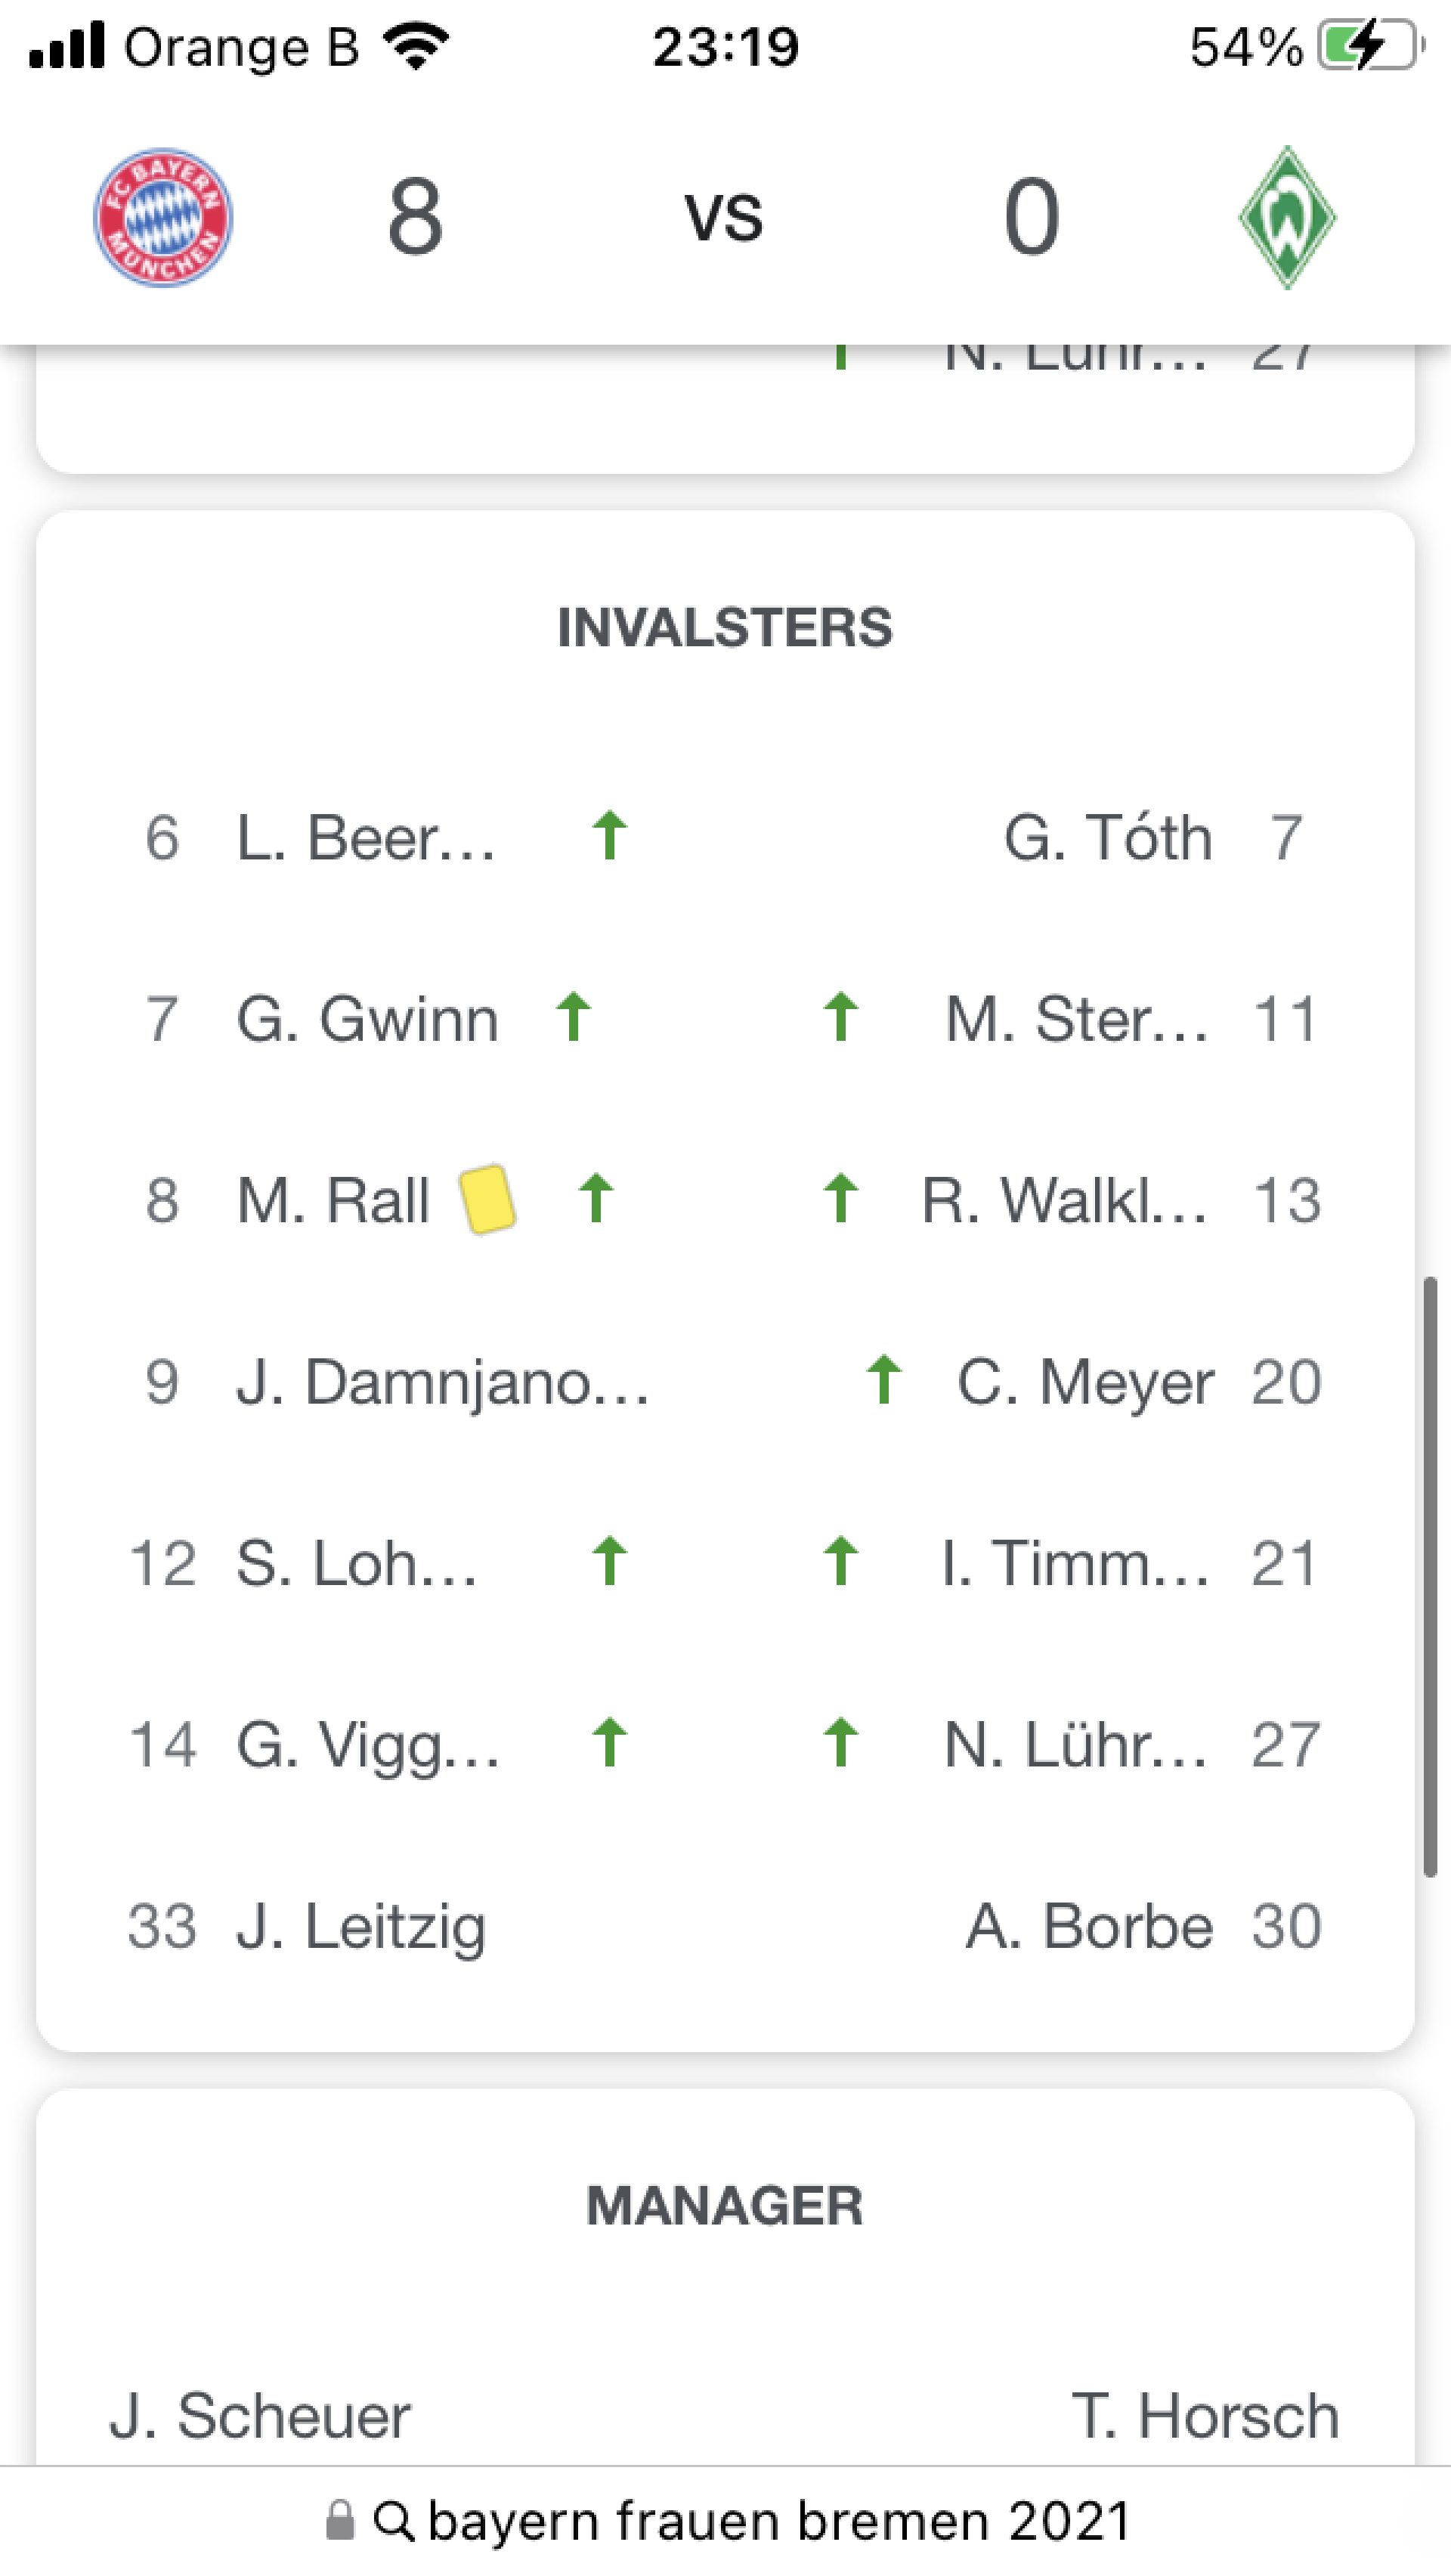This screenshot has height=2576, width=1451.
Task: Tap substitution arrow beside L. Beer…
Action: [609, 836]
